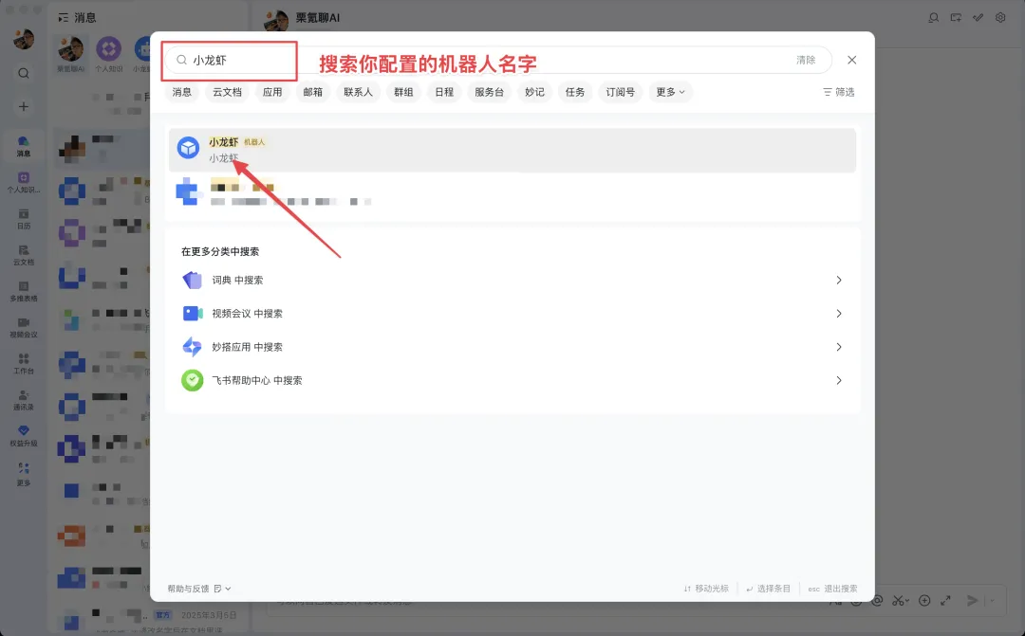Click the user profile avatar in sidebar
1025x636 pixels.
tap(24, 39)
